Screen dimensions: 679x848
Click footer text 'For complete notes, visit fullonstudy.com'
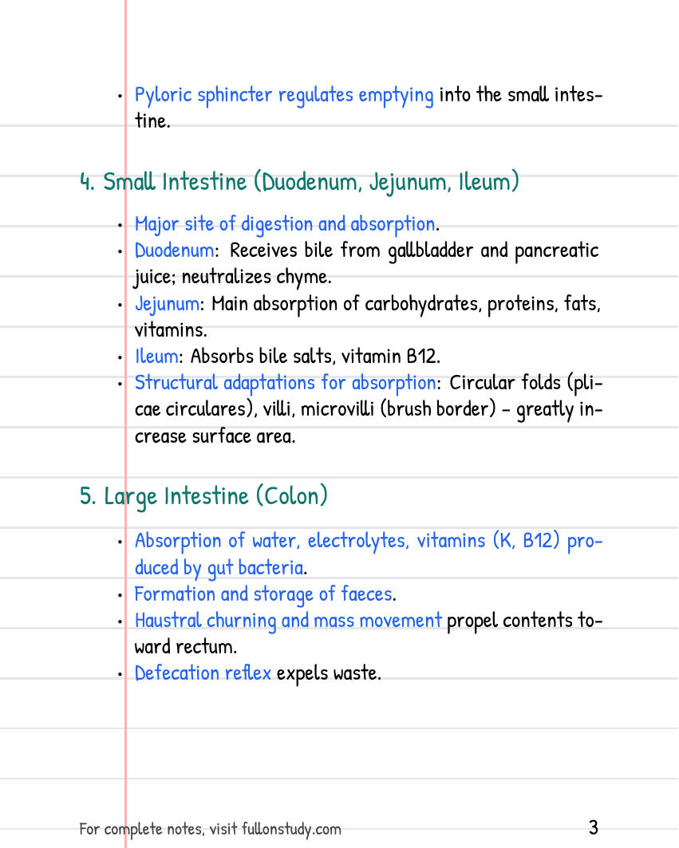click(211, 829)
